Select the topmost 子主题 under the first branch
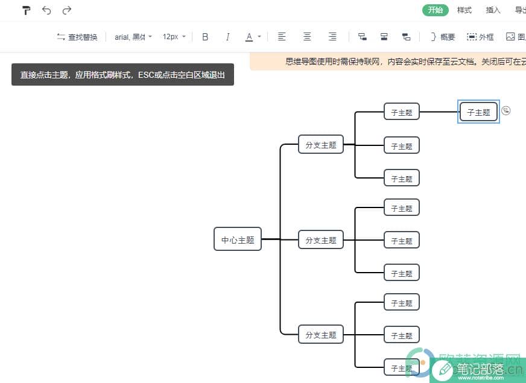The width and height of the screenshot is (526, 383). 402,112
